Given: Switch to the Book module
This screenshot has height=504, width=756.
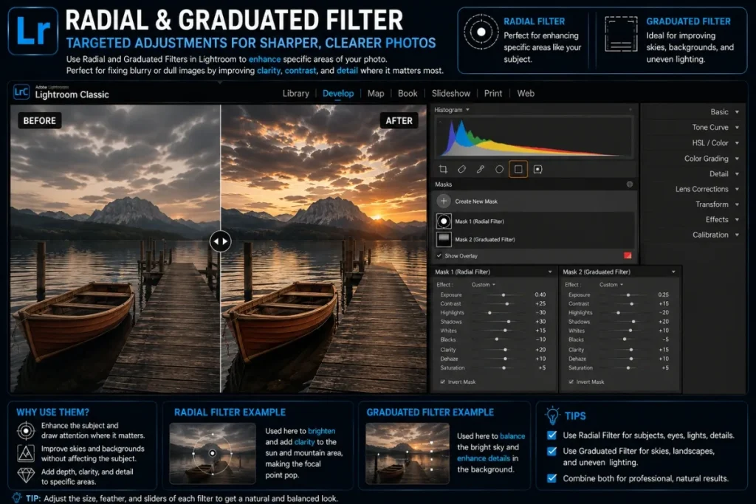Looking at the screenshot, I should pyautogui.click(x=408, y=94).
